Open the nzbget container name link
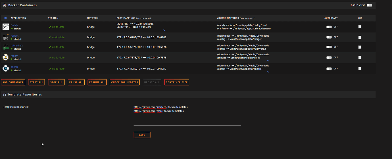392x159 pixels. [14, 36]
